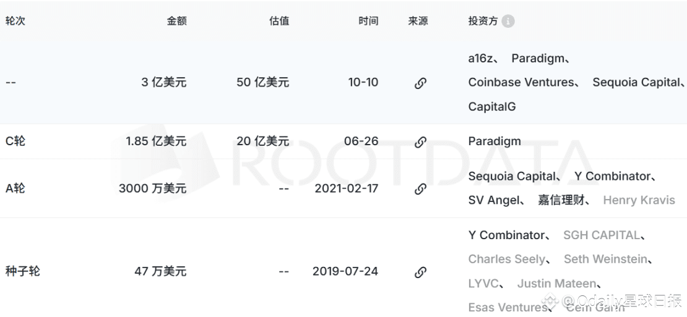Click the 轮次 column header
Screen dimensions: 687x317
point(15,21)
